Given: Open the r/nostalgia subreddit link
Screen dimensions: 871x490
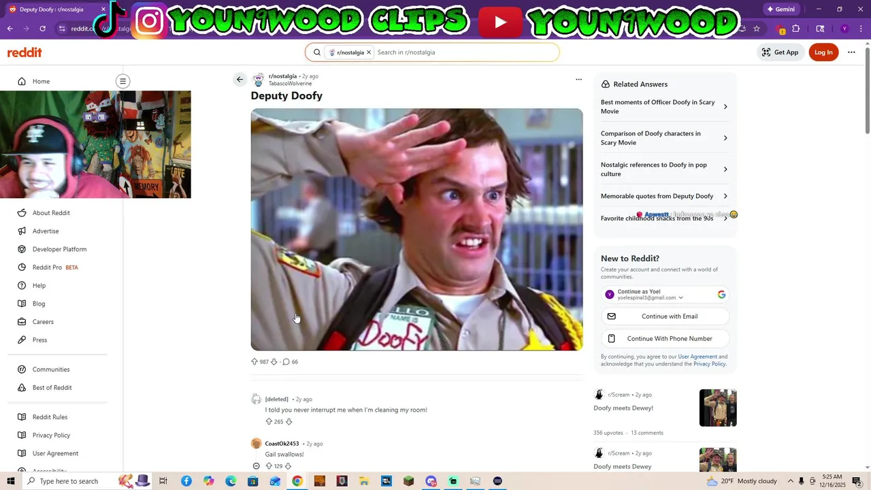Looking at the screenshot, I should tap(282, 76).
